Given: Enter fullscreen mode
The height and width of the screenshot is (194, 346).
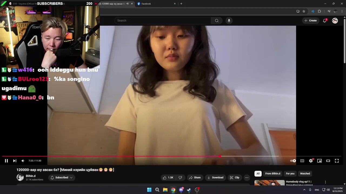Looking at the screenshot, I should pyautogui.click(x=337, y=161).
